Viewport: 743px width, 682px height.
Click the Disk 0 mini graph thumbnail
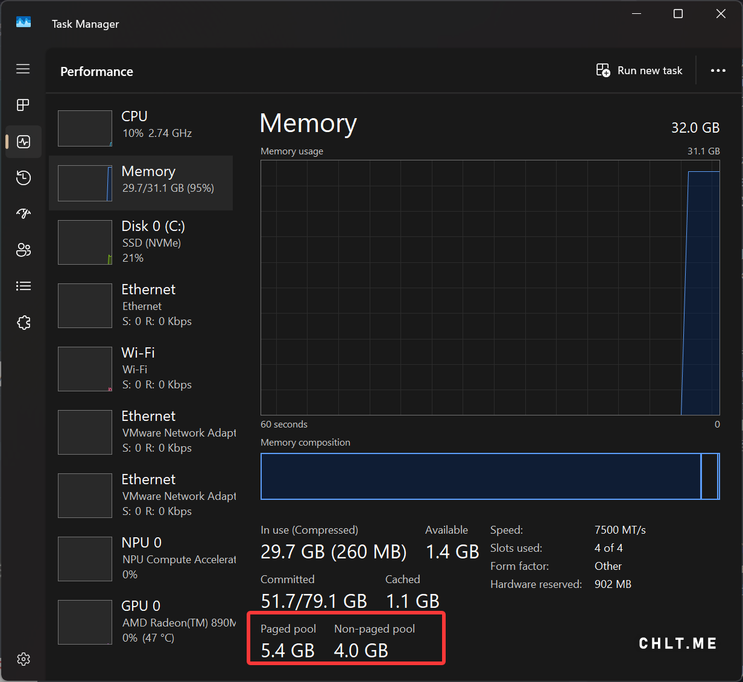[x=85, y=242]
